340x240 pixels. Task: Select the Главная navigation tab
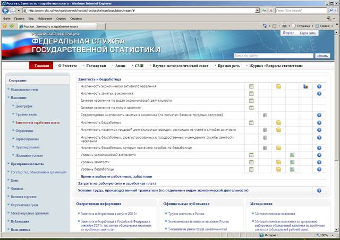click(41, 66)
